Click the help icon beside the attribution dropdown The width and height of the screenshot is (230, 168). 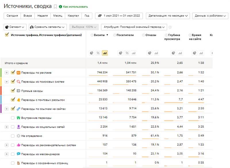[170, 27]
